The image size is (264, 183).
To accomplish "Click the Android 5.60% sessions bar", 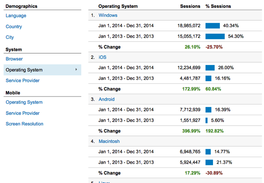I will [x=206, y=120].
